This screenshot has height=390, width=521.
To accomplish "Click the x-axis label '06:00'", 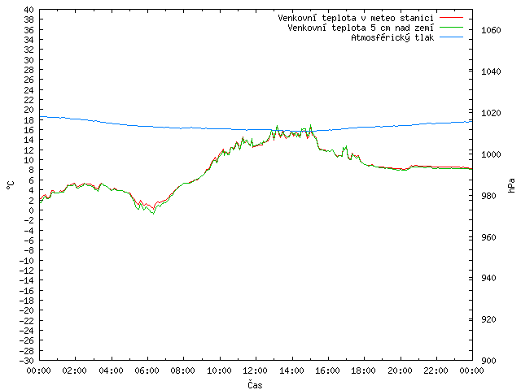I will (x=147, y=370).
